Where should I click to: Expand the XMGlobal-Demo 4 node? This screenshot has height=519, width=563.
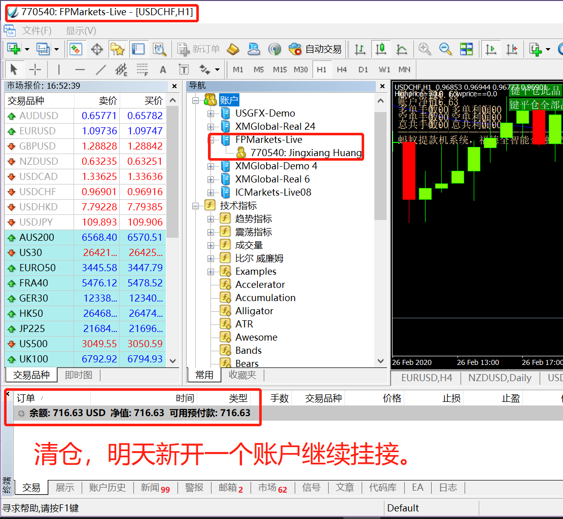coord(211,166)
